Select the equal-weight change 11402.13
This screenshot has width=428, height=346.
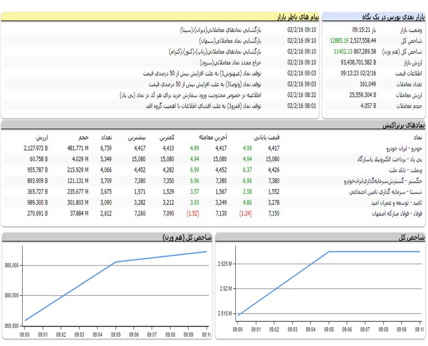coord(343,52)
